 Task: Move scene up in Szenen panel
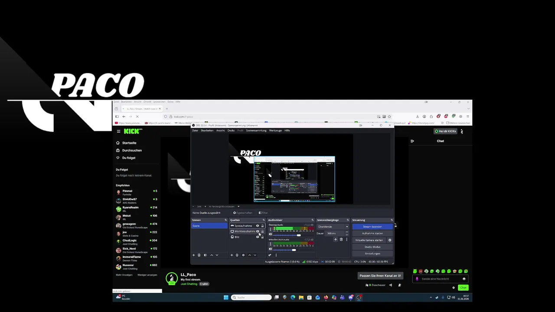[212, 255]
